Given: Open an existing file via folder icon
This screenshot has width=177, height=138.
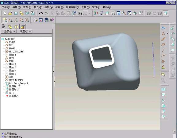Looking at the screenshot, I should pos(10,13).
